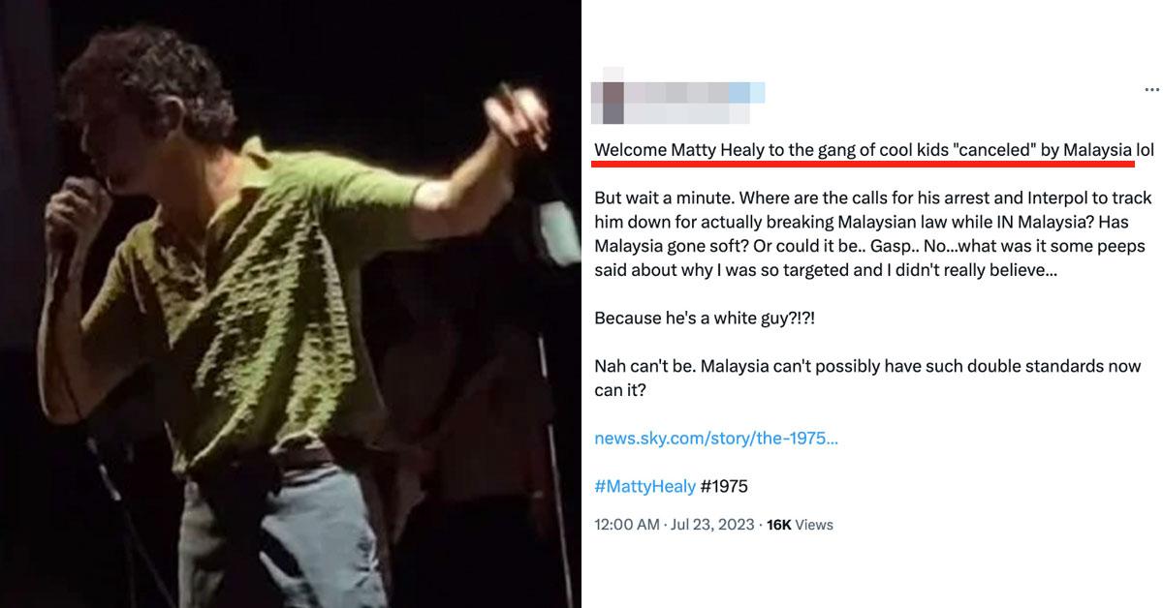Click the light-blue pixelated block beside the username
The height and width of the screenshot is (608, 1163).
(747, 93)
